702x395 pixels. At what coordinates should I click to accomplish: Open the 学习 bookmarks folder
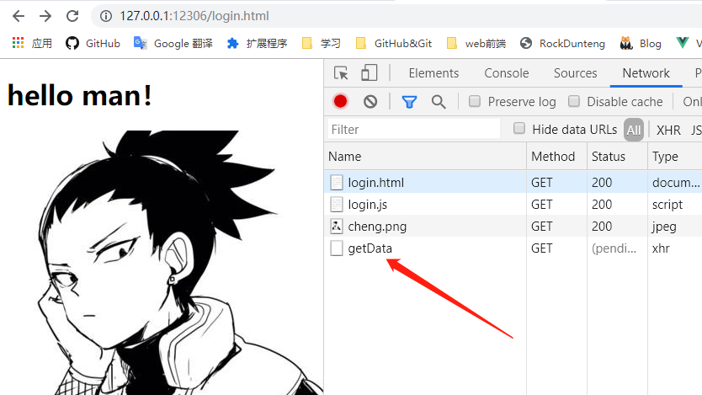click(322, 43)
